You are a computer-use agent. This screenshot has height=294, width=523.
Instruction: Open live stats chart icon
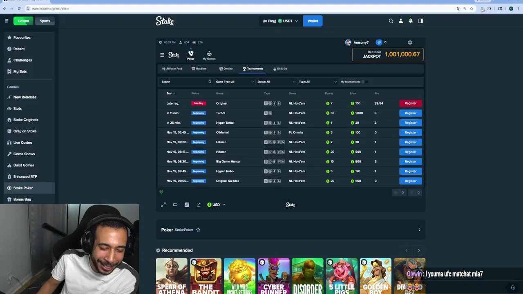pyautogui.click(x=187, y=205)
